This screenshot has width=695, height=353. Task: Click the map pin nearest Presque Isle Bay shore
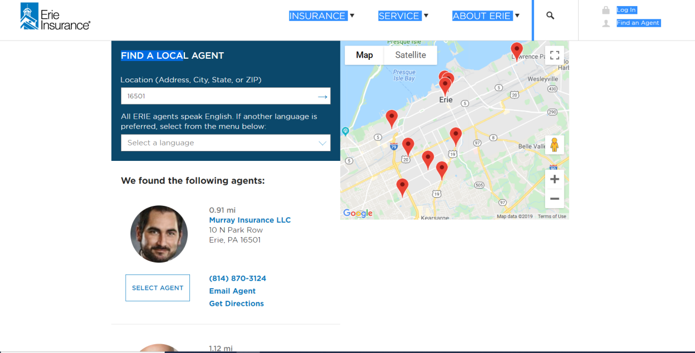pyautogui.click(x=391, y=119)
